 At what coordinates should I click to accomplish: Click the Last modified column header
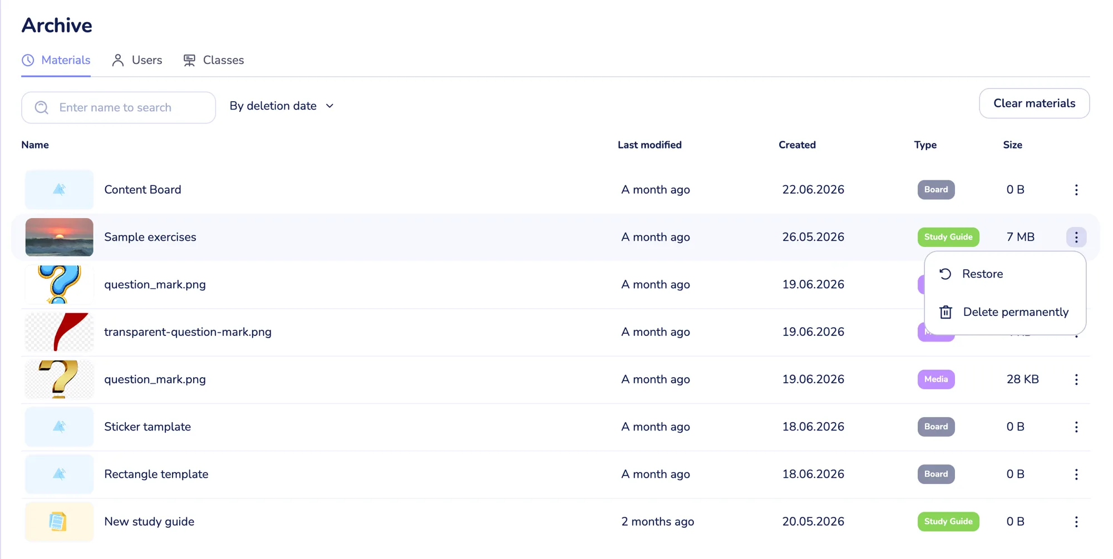pos(649,145)
